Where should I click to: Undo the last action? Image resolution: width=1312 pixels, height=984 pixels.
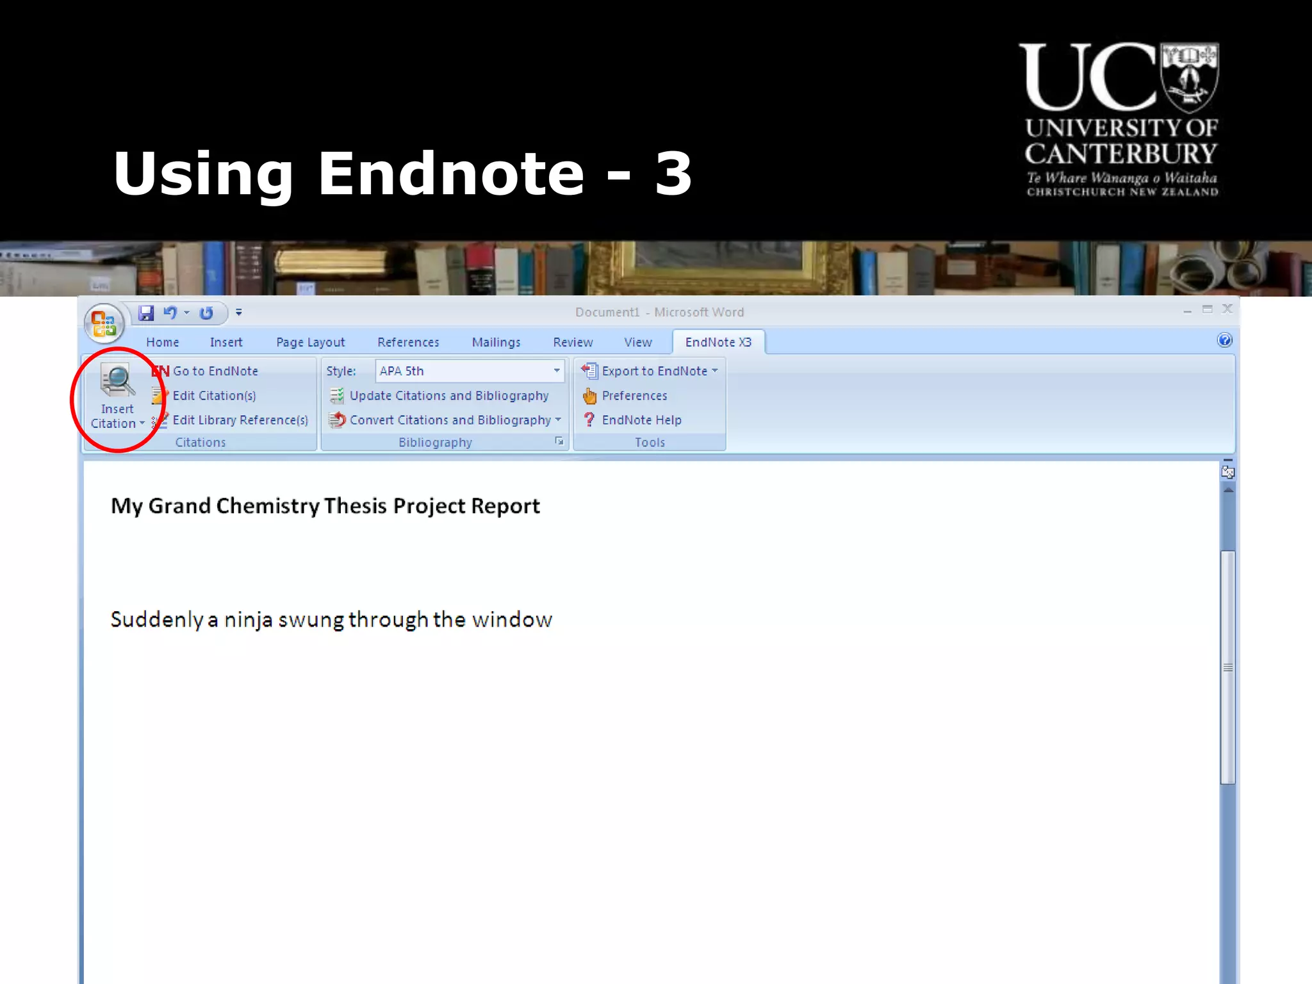coord(170,313)
